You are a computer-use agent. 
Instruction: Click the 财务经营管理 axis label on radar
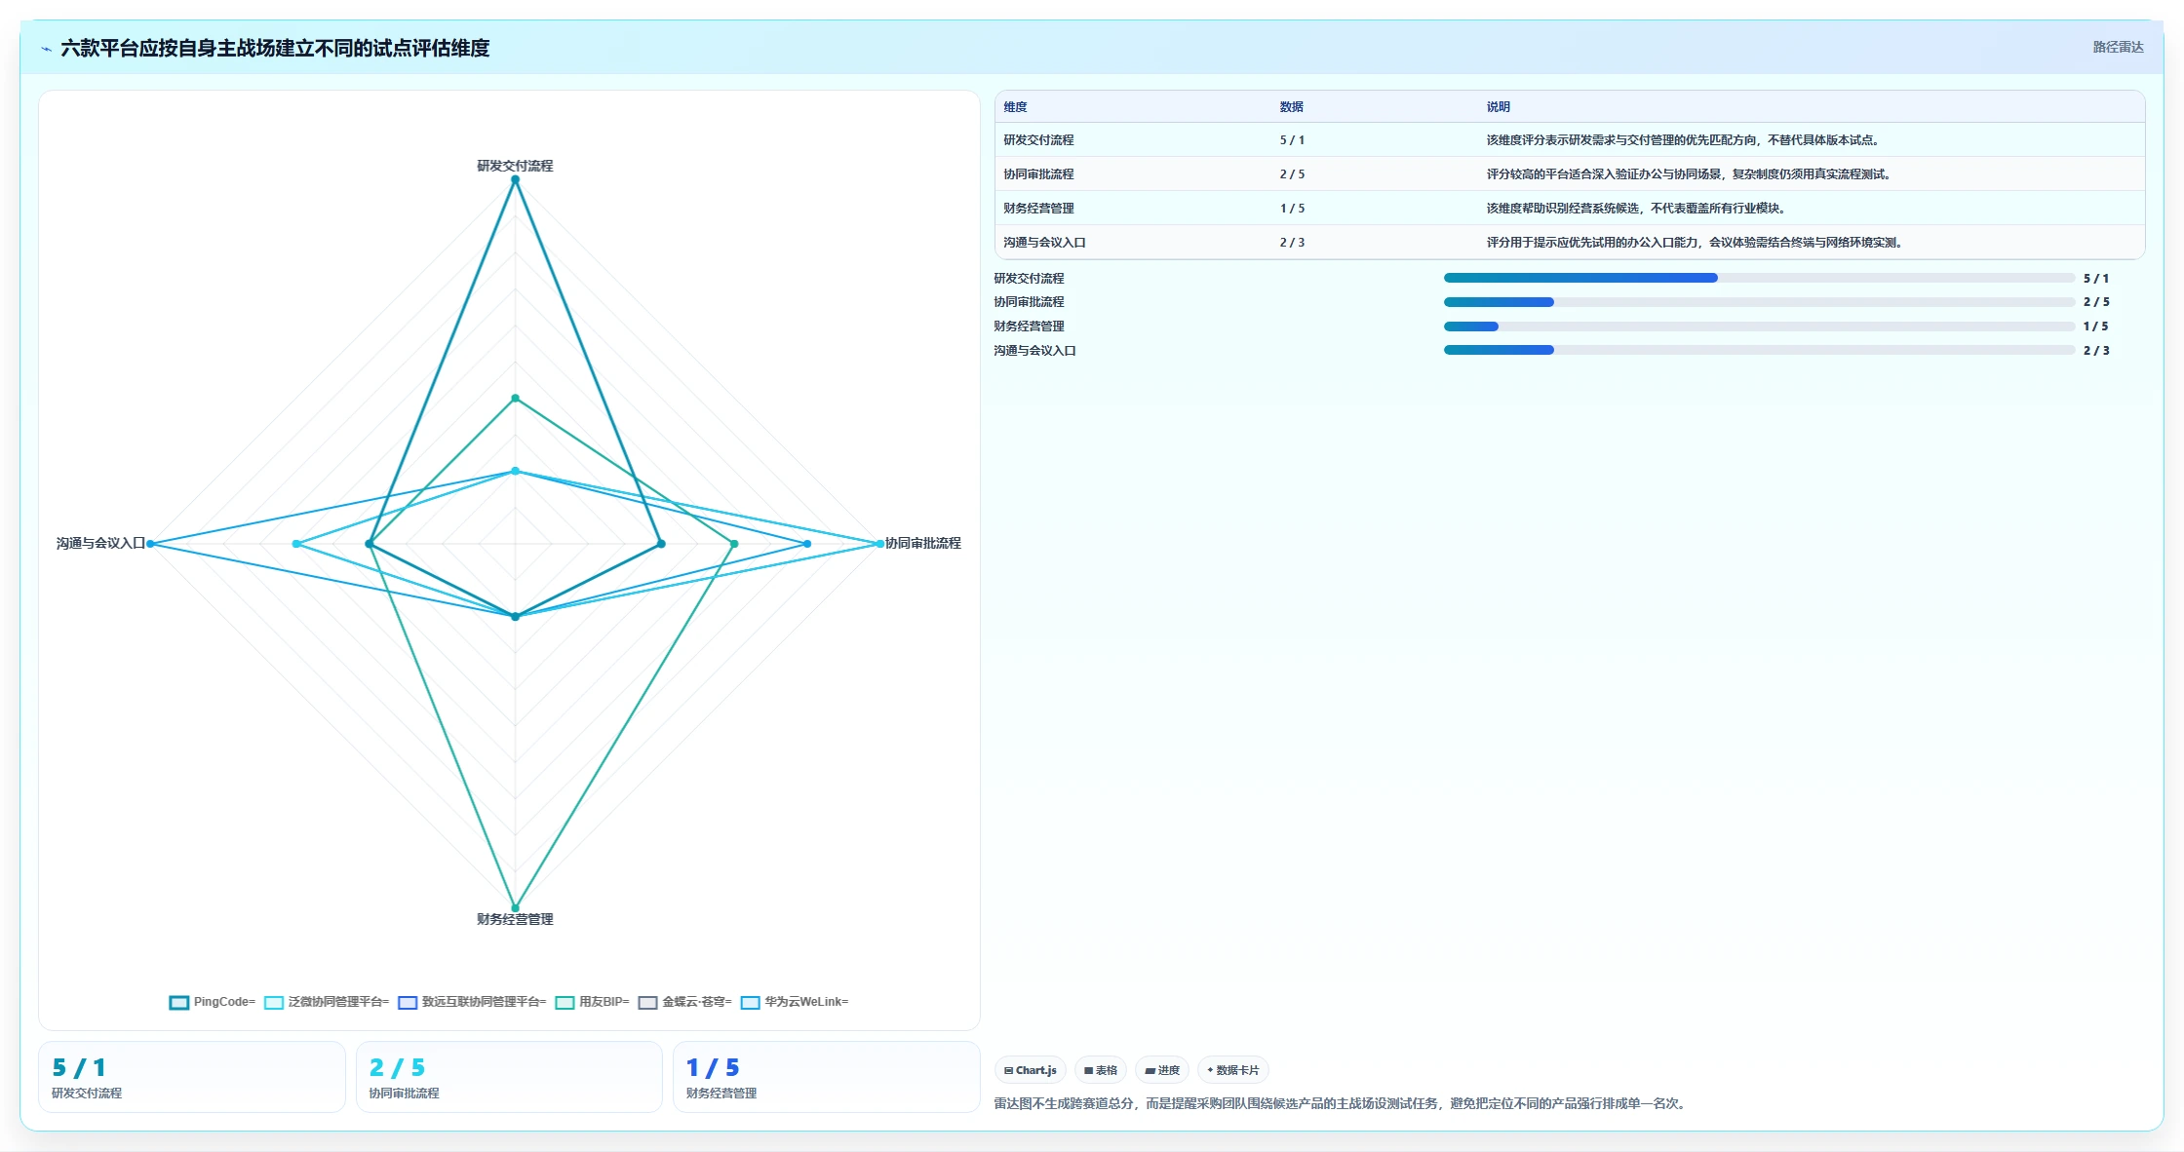point(515,919)
